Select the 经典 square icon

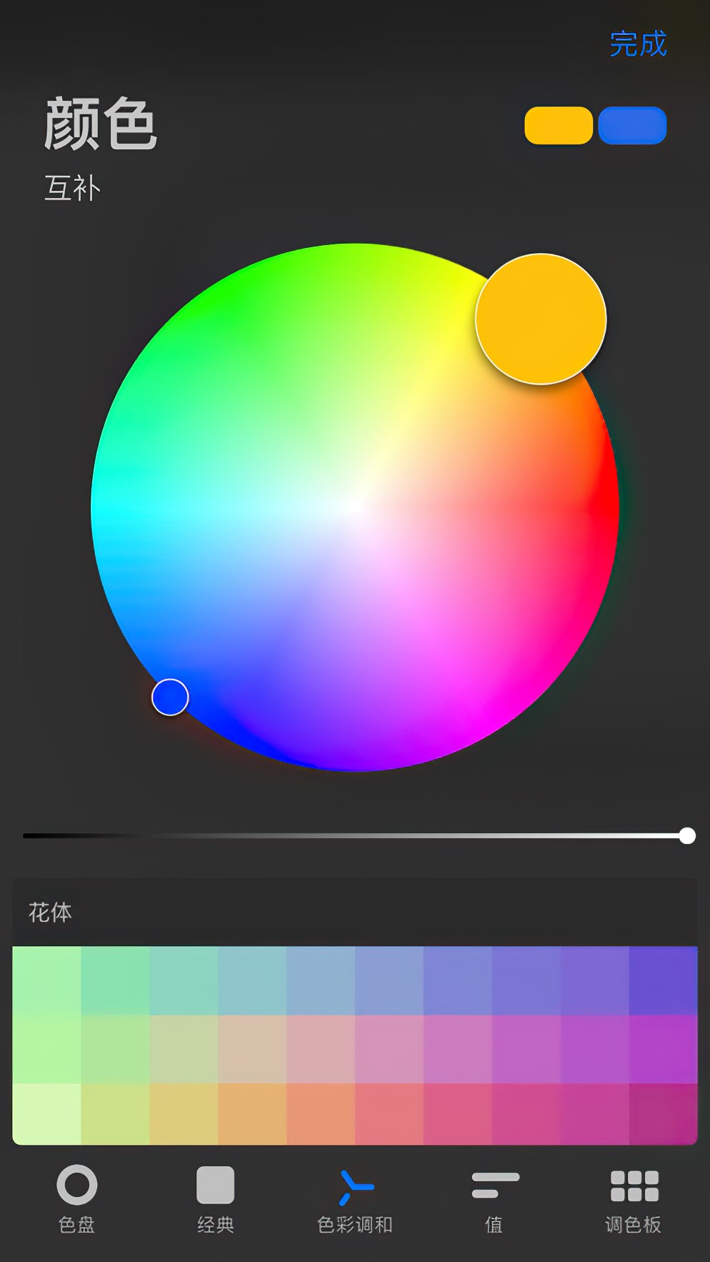[215, 1186]
